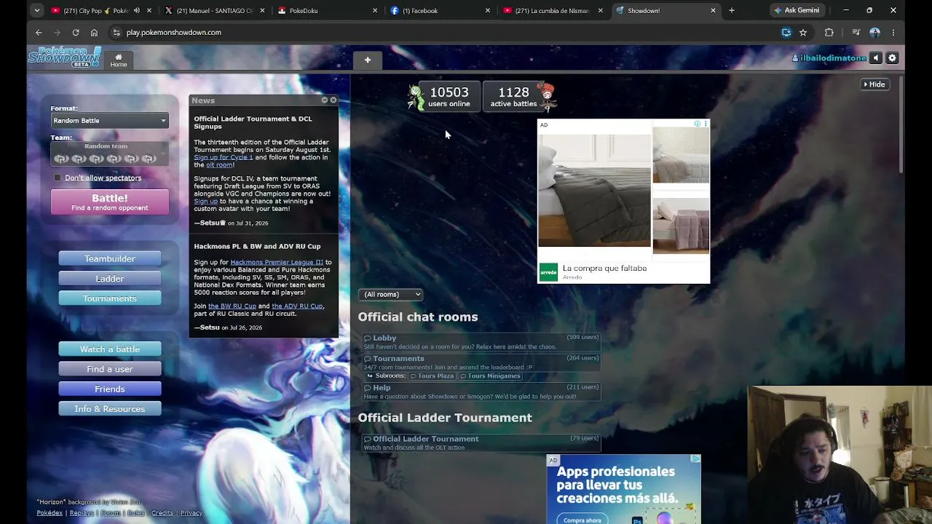
Task: Click the screen cast icon in the address bar
Action: 786,32
